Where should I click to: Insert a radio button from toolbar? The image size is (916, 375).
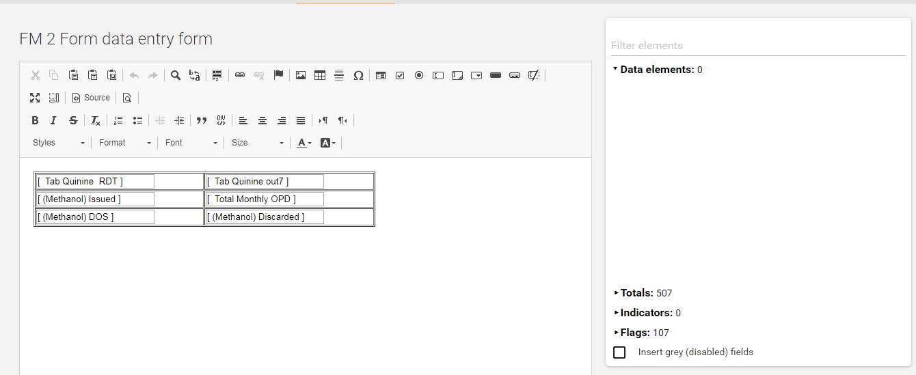tap(419, 75)
